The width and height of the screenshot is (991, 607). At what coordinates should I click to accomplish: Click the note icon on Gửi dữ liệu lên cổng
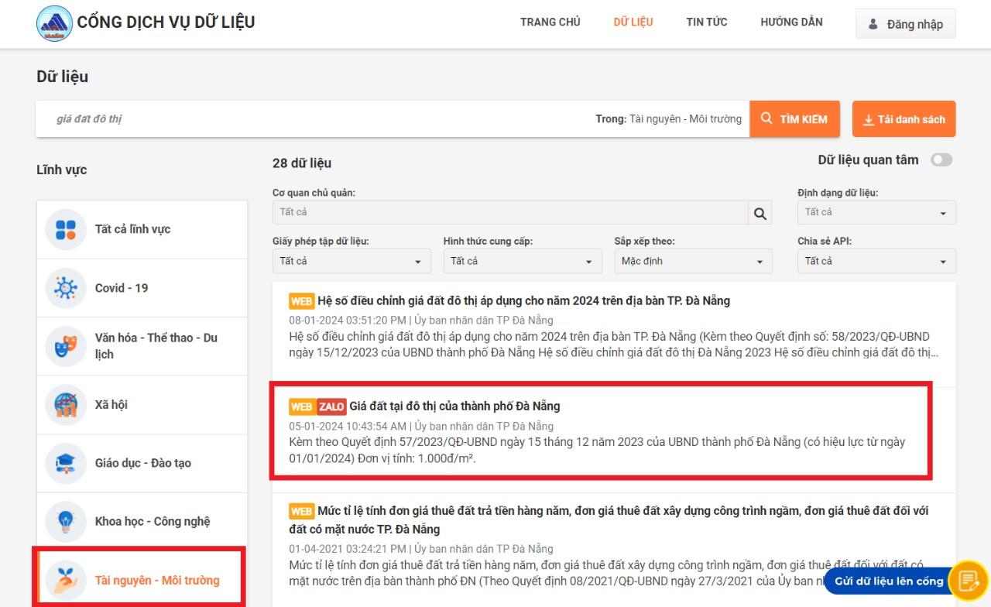pyautogui.click(x=968, y=581)
